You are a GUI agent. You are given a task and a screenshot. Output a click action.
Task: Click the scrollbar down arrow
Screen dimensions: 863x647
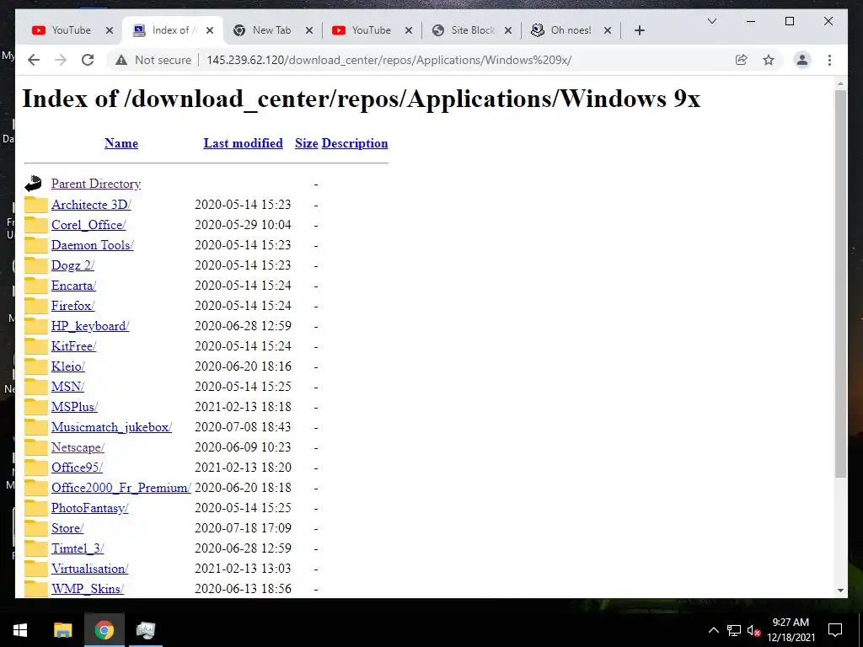click(840, 591)
